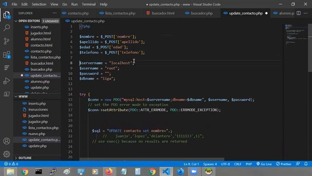Open editor more actions ellipsis

click(x=306, y=13)
